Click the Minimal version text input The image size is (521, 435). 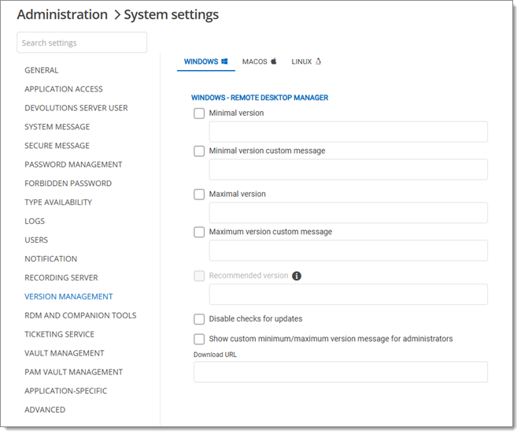(x=348, y=132)
